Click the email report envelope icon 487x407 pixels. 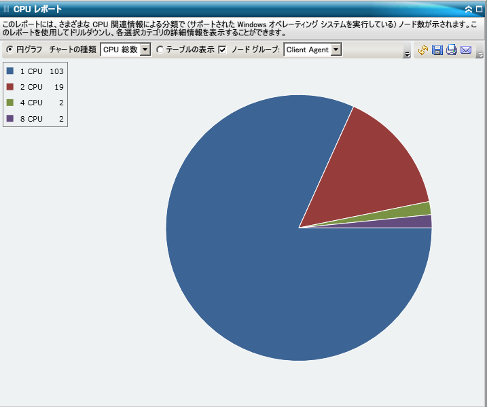pyautogui.click(x=466, y=50)
